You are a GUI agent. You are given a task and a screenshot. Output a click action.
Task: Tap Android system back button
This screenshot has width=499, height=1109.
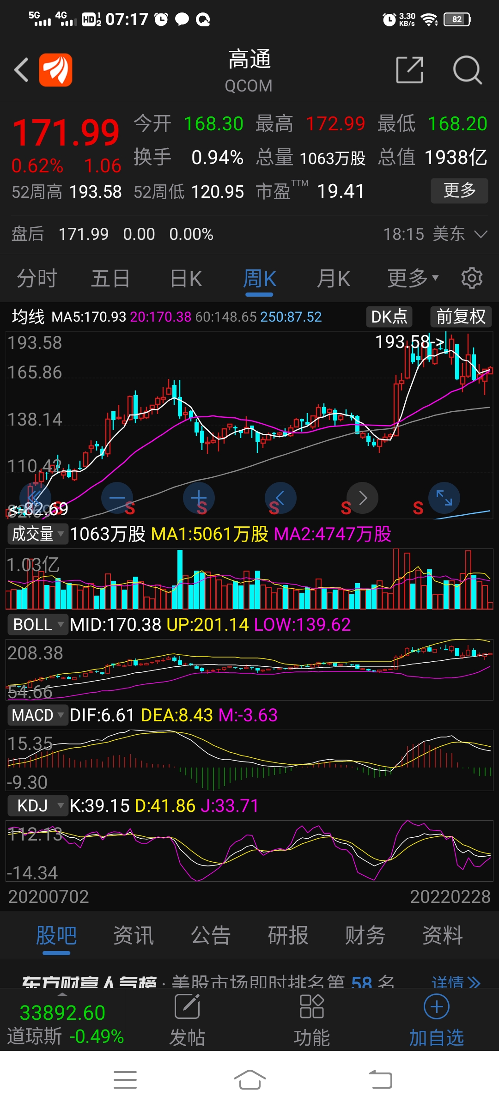pyautogui.click(x=380, y=1080)
